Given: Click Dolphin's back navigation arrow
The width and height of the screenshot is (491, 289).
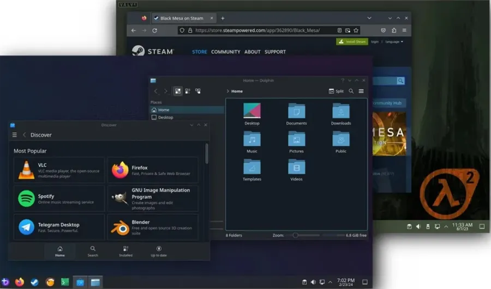Looking at the screenshot, I should [156, 91].
